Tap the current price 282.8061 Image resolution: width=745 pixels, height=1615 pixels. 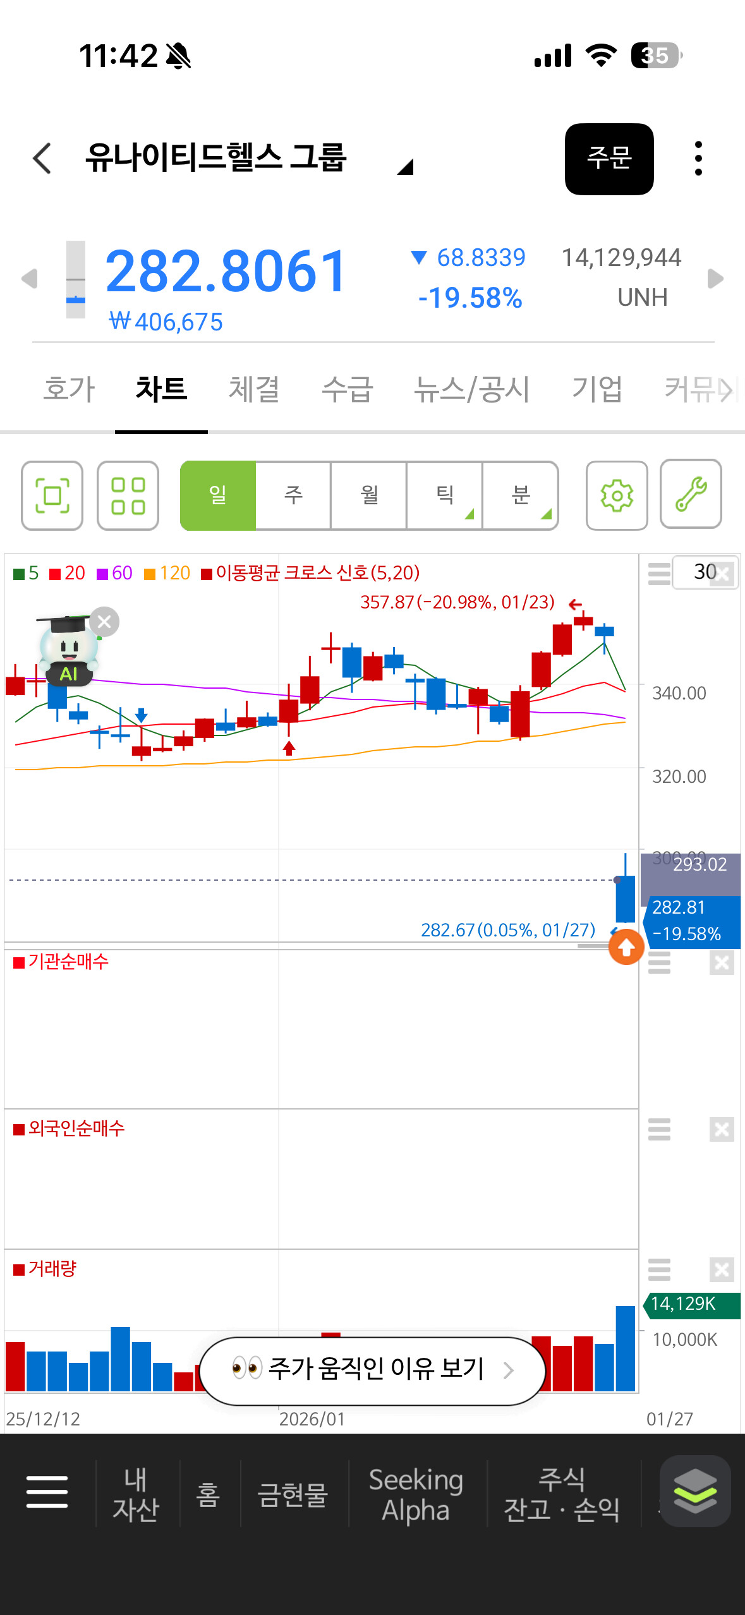226,271
